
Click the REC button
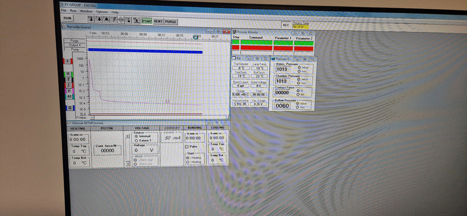286,25
